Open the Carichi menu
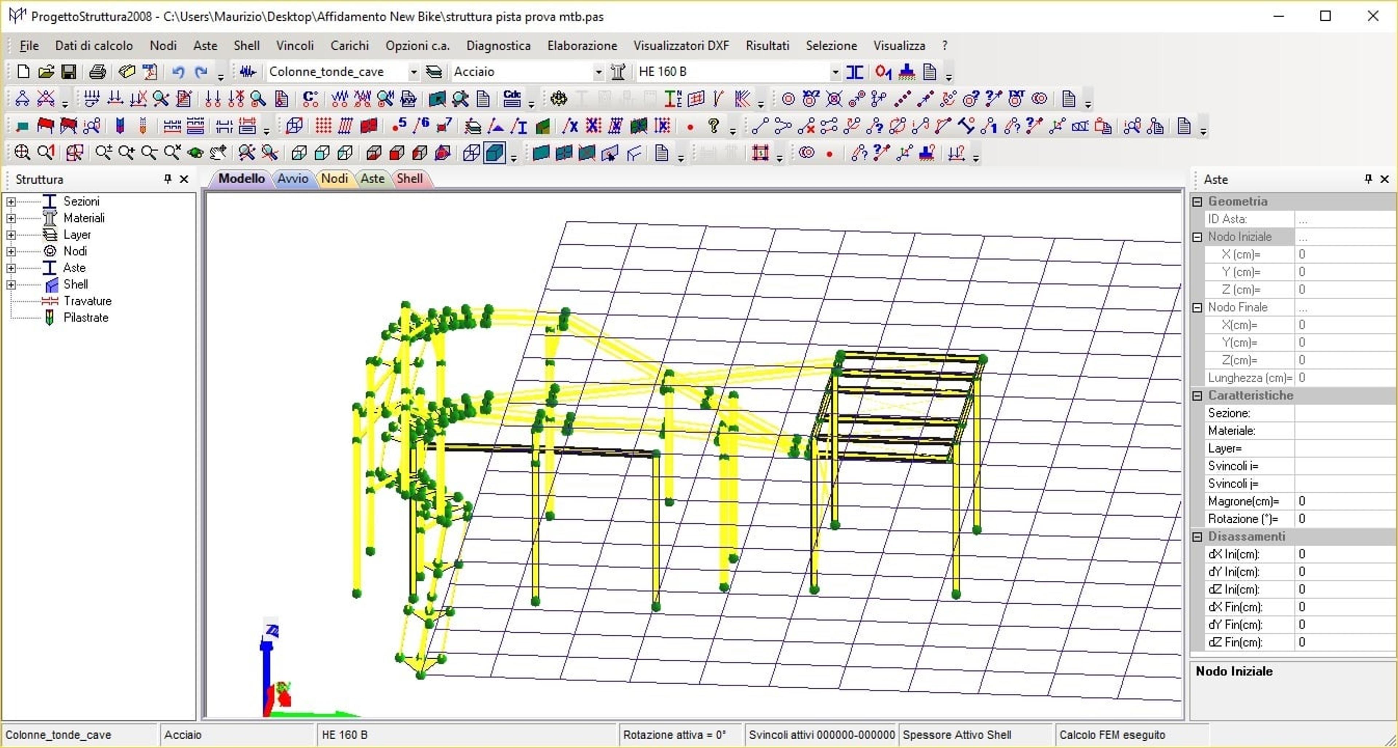 tap(349, 45)
